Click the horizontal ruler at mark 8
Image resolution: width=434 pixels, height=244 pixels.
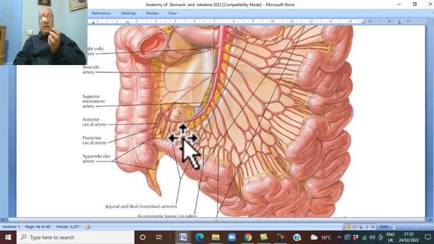pos(233,21)
